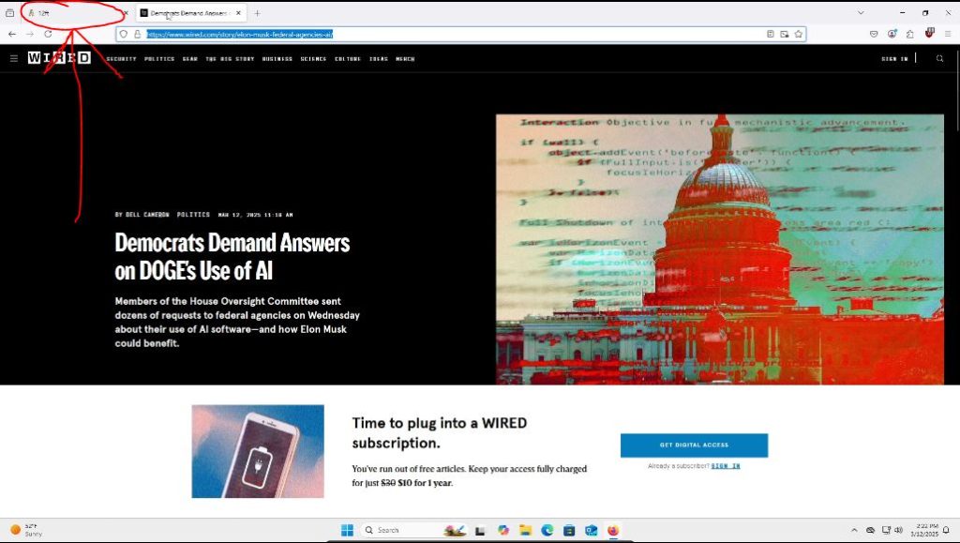Close the Democrats Demand Answers tab
Screen dimensions: 960x543
[x=238, y=13]
